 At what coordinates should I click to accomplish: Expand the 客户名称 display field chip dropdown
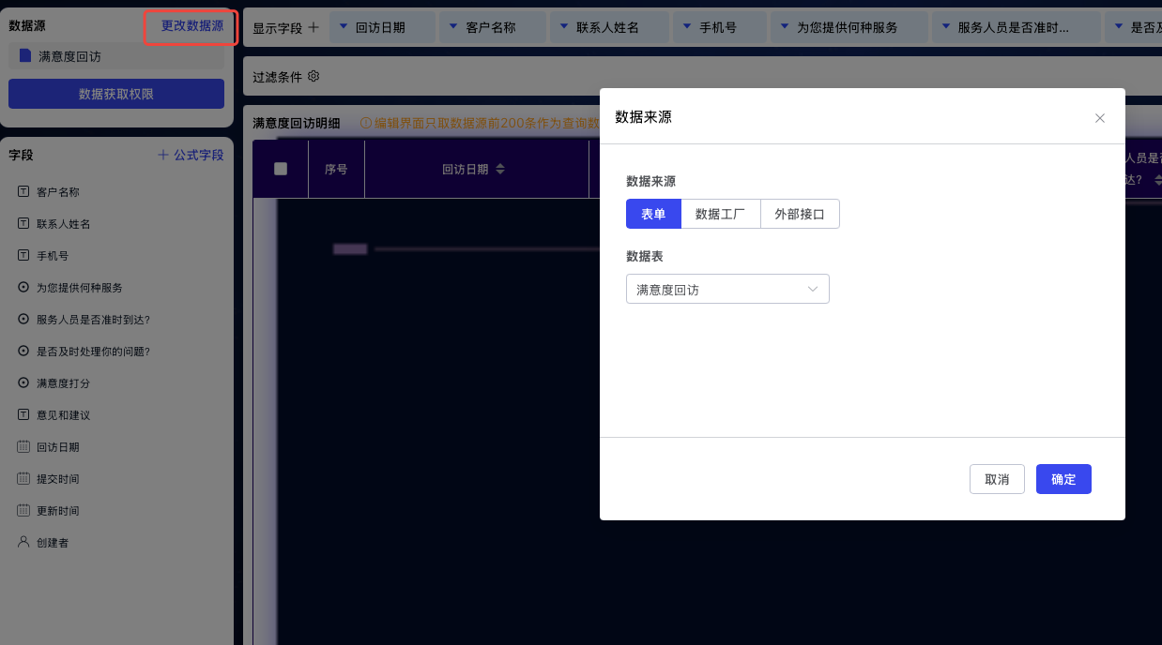coord(453,27)
